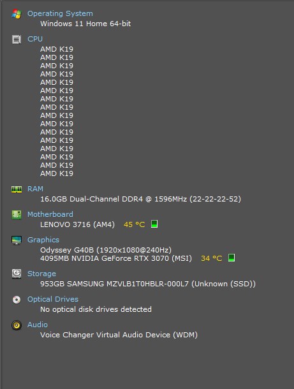Click the CPU chip icon

(x=17, y=40)
